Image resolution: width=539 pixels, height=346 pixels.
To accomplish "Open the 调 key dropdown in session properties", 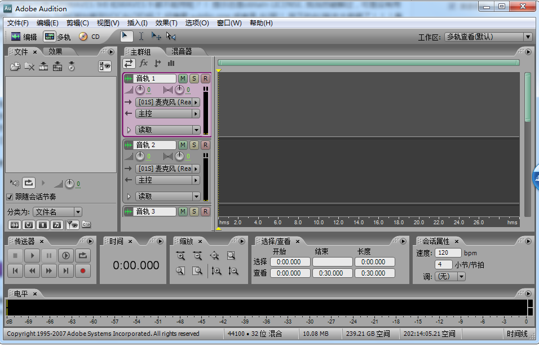I will coord(450,276).
